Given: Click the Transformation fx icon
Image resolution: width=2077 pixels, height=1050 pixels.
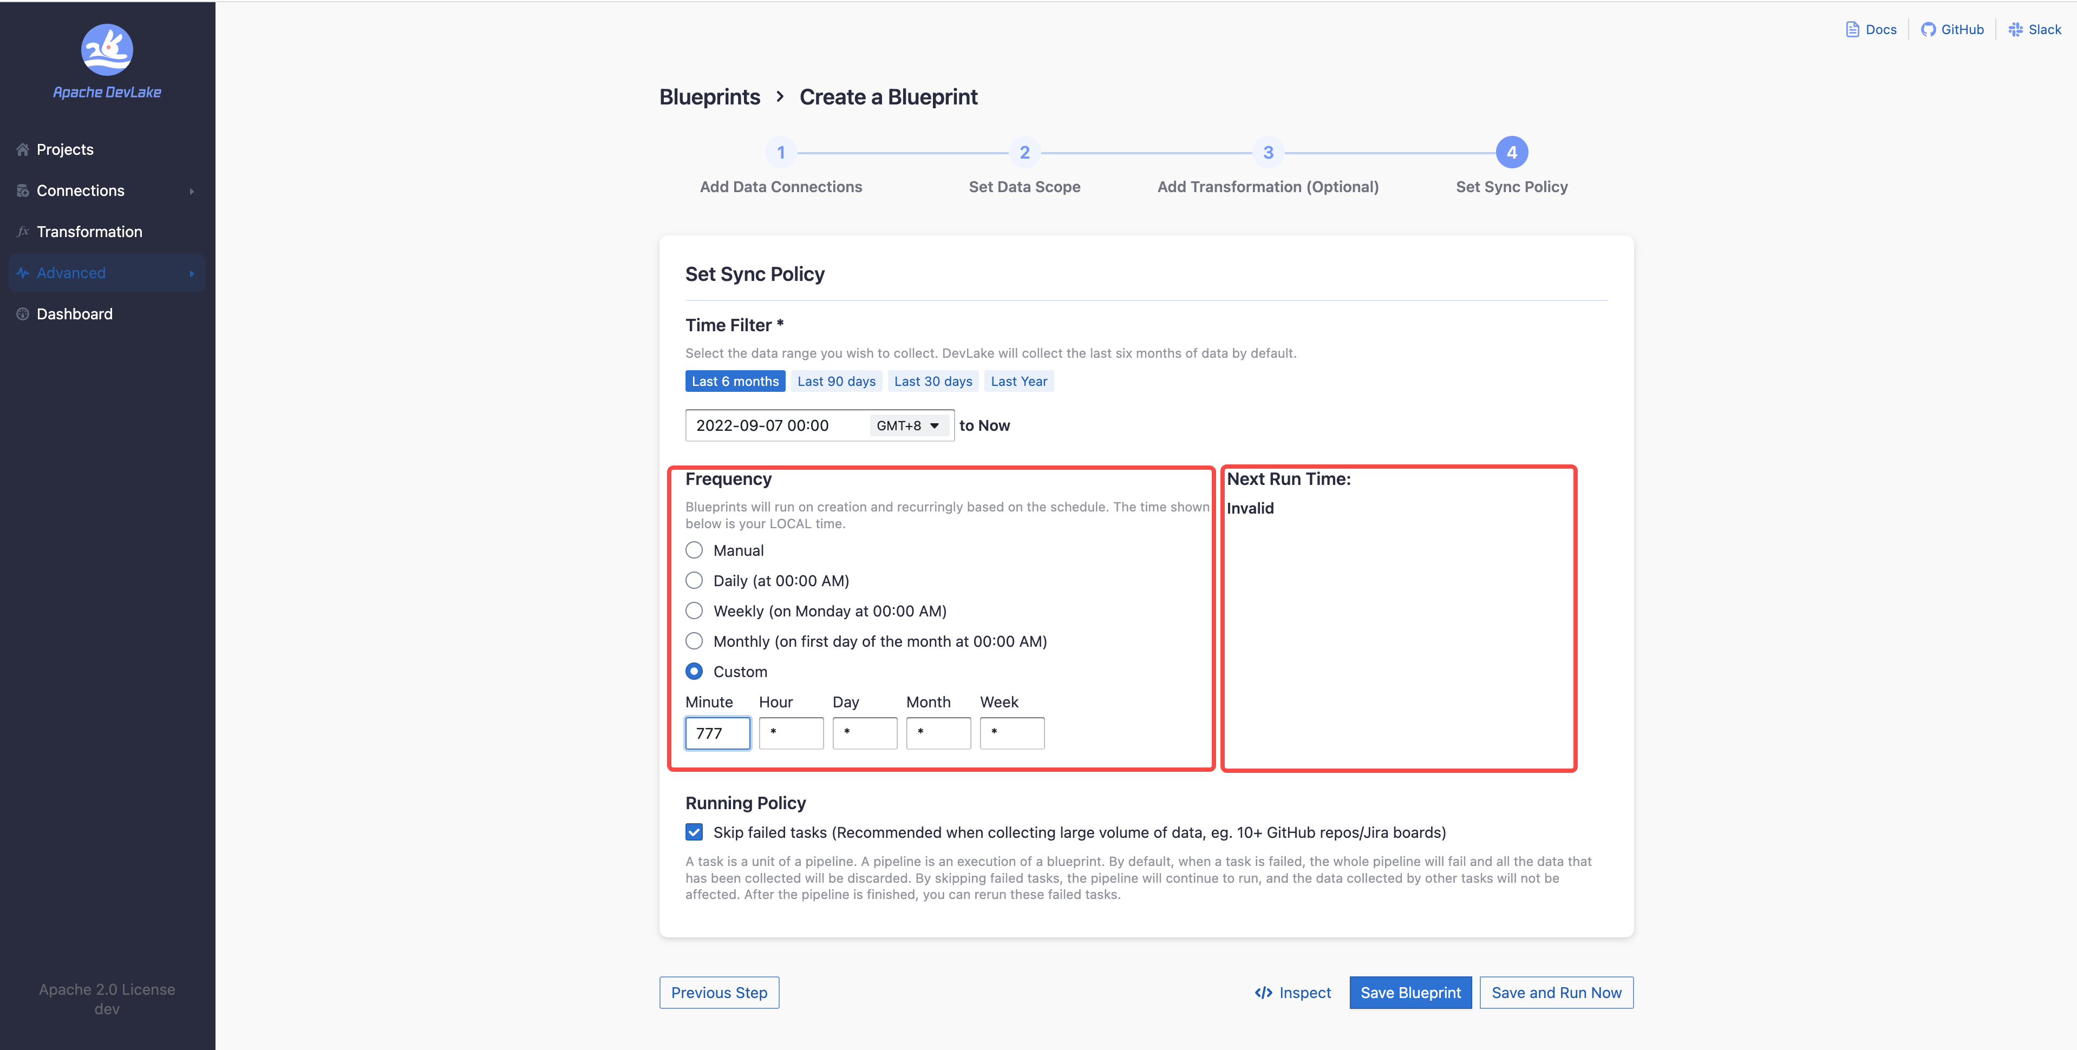Looking at the screenshot, I should (23, 232).
